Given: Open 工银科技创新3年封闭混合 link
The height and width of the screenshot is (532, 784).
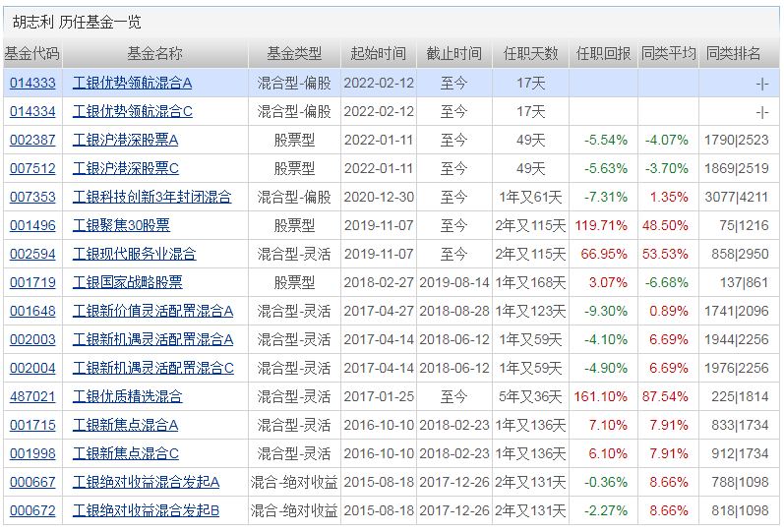Looking at the screenshot, I should [x=152, y=198].
